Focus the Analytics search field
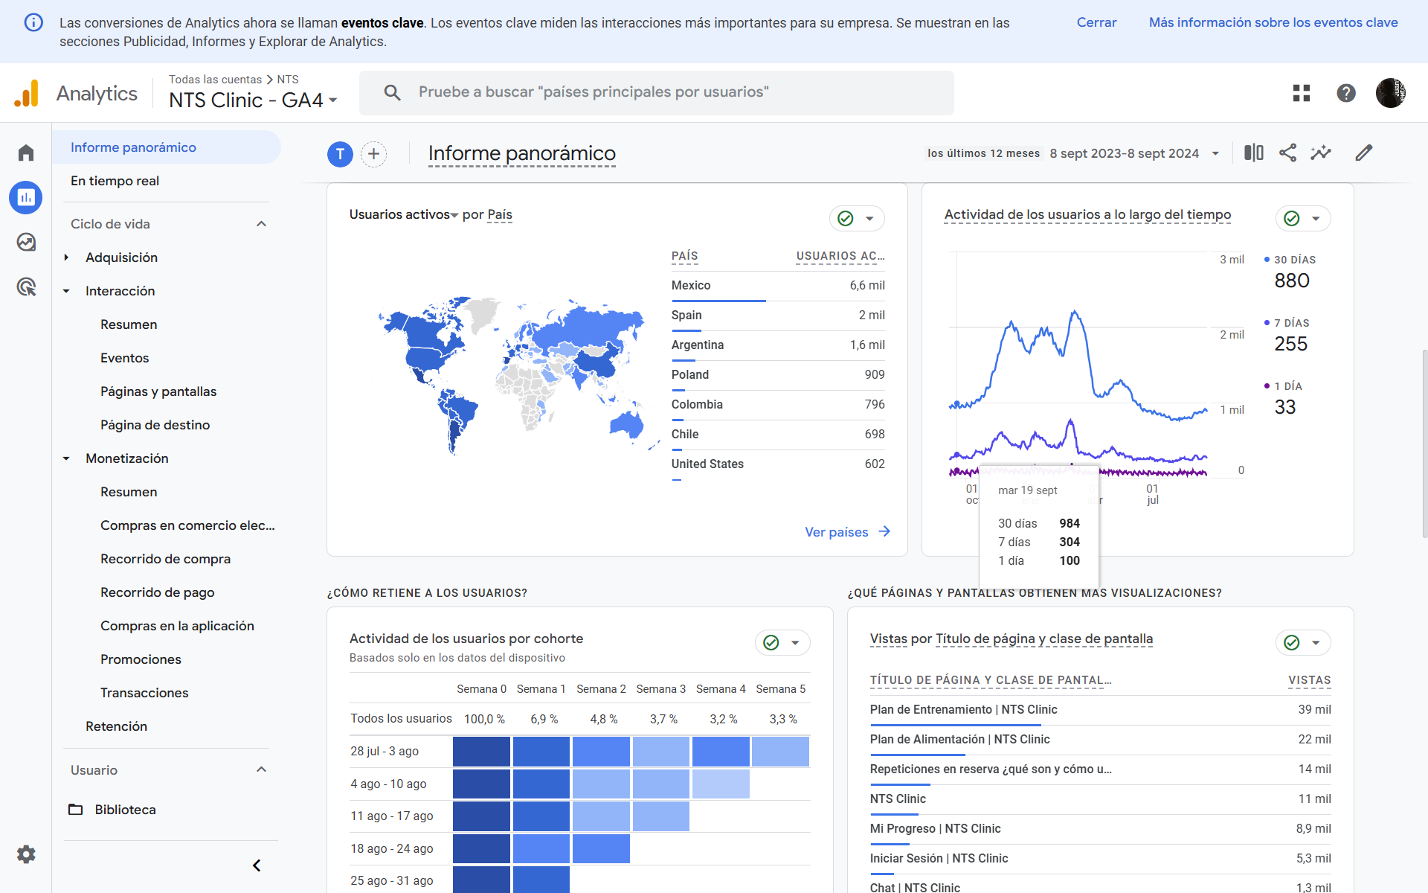This screenshot has height=893, width=1428. [x=657, y=92]
